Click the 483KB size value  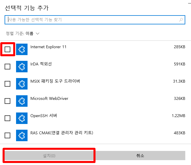pyautogui.click(x=180, y=133)
